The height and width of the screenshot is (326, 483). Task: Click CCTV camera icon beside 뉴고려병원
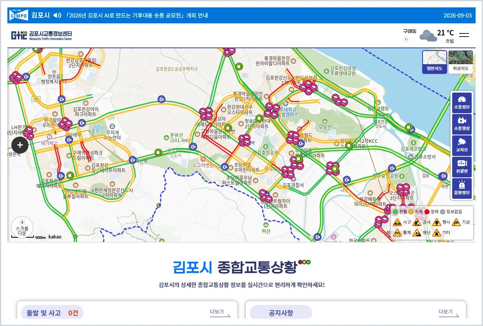(x=224, y=167)
